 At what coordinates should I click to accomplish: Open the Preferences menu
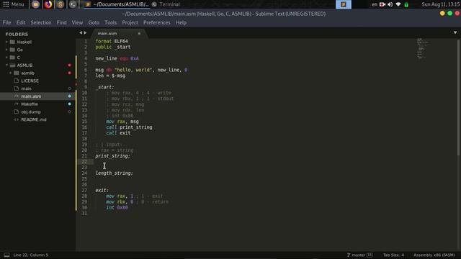157,22
